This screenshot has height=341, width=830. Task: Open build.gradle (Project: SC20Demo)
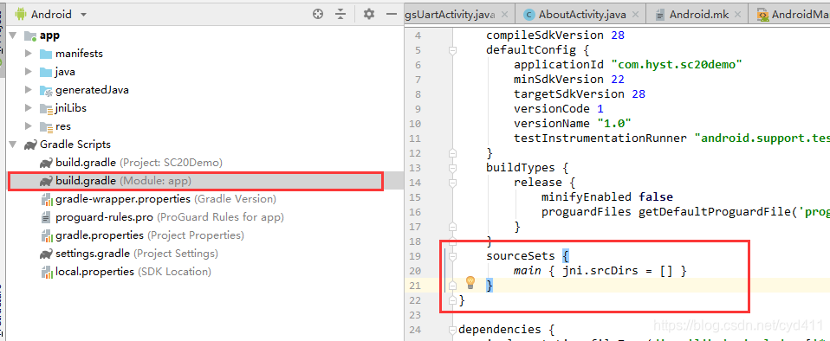point(139,163)
